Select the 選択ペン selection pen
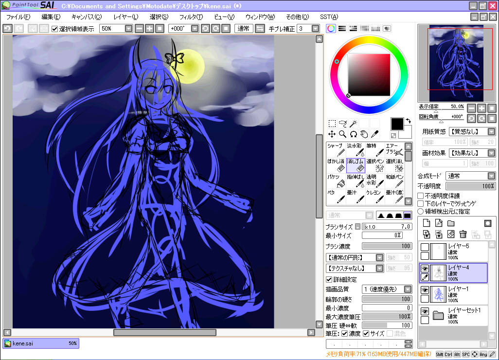Image resolution: width=499 pixels, height=360 pixels. click(x=375, y=165)
